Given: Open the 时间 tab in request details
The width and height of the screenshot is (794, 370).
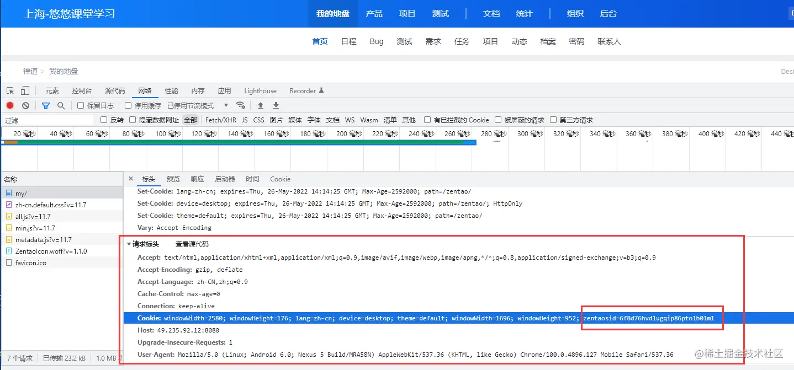Looking at the screenshot, I should coord(252,179).
